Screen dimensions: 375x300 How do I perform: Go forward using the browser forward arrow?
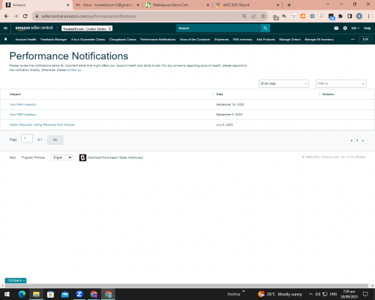16,16
